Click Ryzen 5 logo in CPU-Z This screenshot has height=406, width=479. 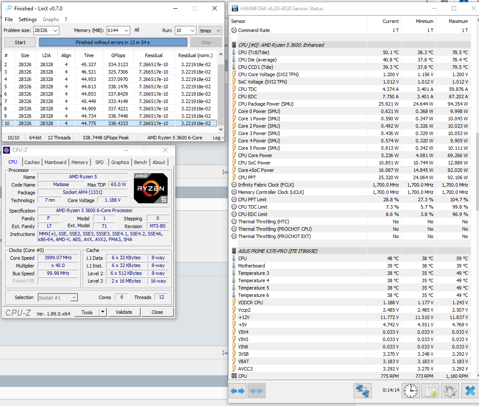pos(151,188)
